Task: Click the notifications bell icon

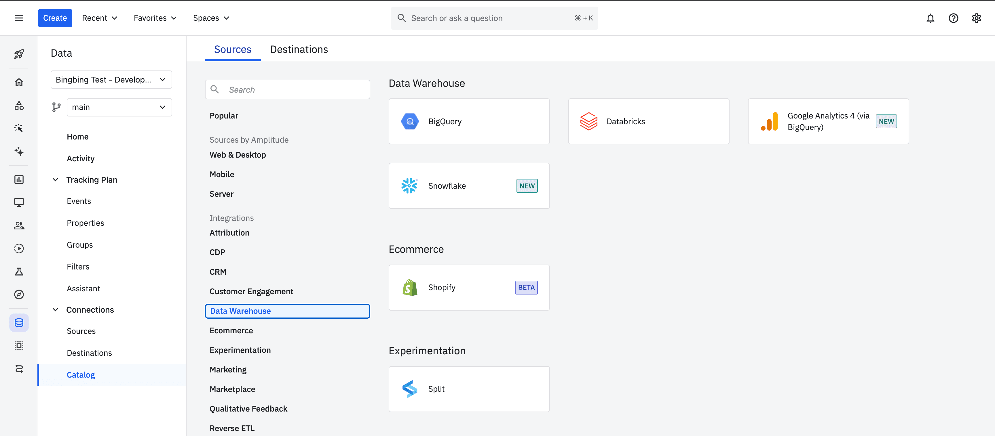Action: (x=930, y=18)
